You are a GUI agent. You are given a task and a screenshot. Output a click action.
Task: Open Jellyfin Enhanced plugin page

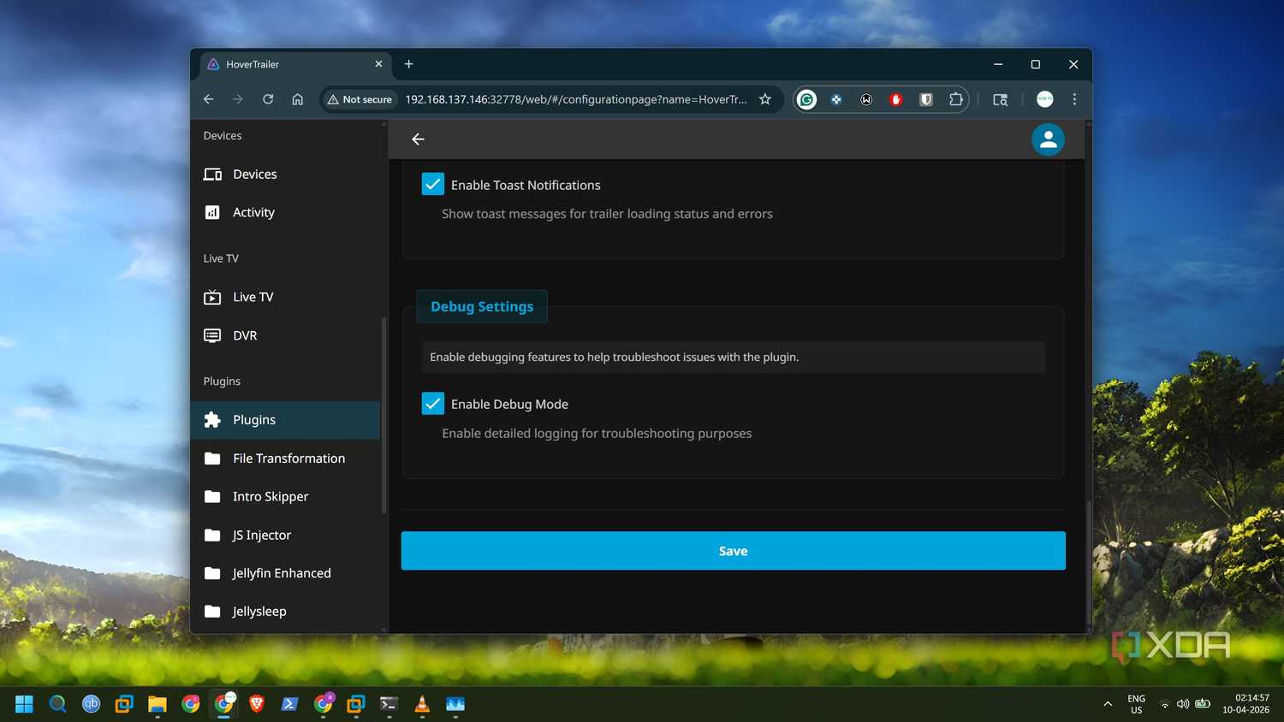285,573
